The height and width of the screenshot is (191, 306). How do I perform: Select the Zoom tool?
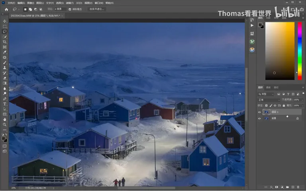(5, 125)
